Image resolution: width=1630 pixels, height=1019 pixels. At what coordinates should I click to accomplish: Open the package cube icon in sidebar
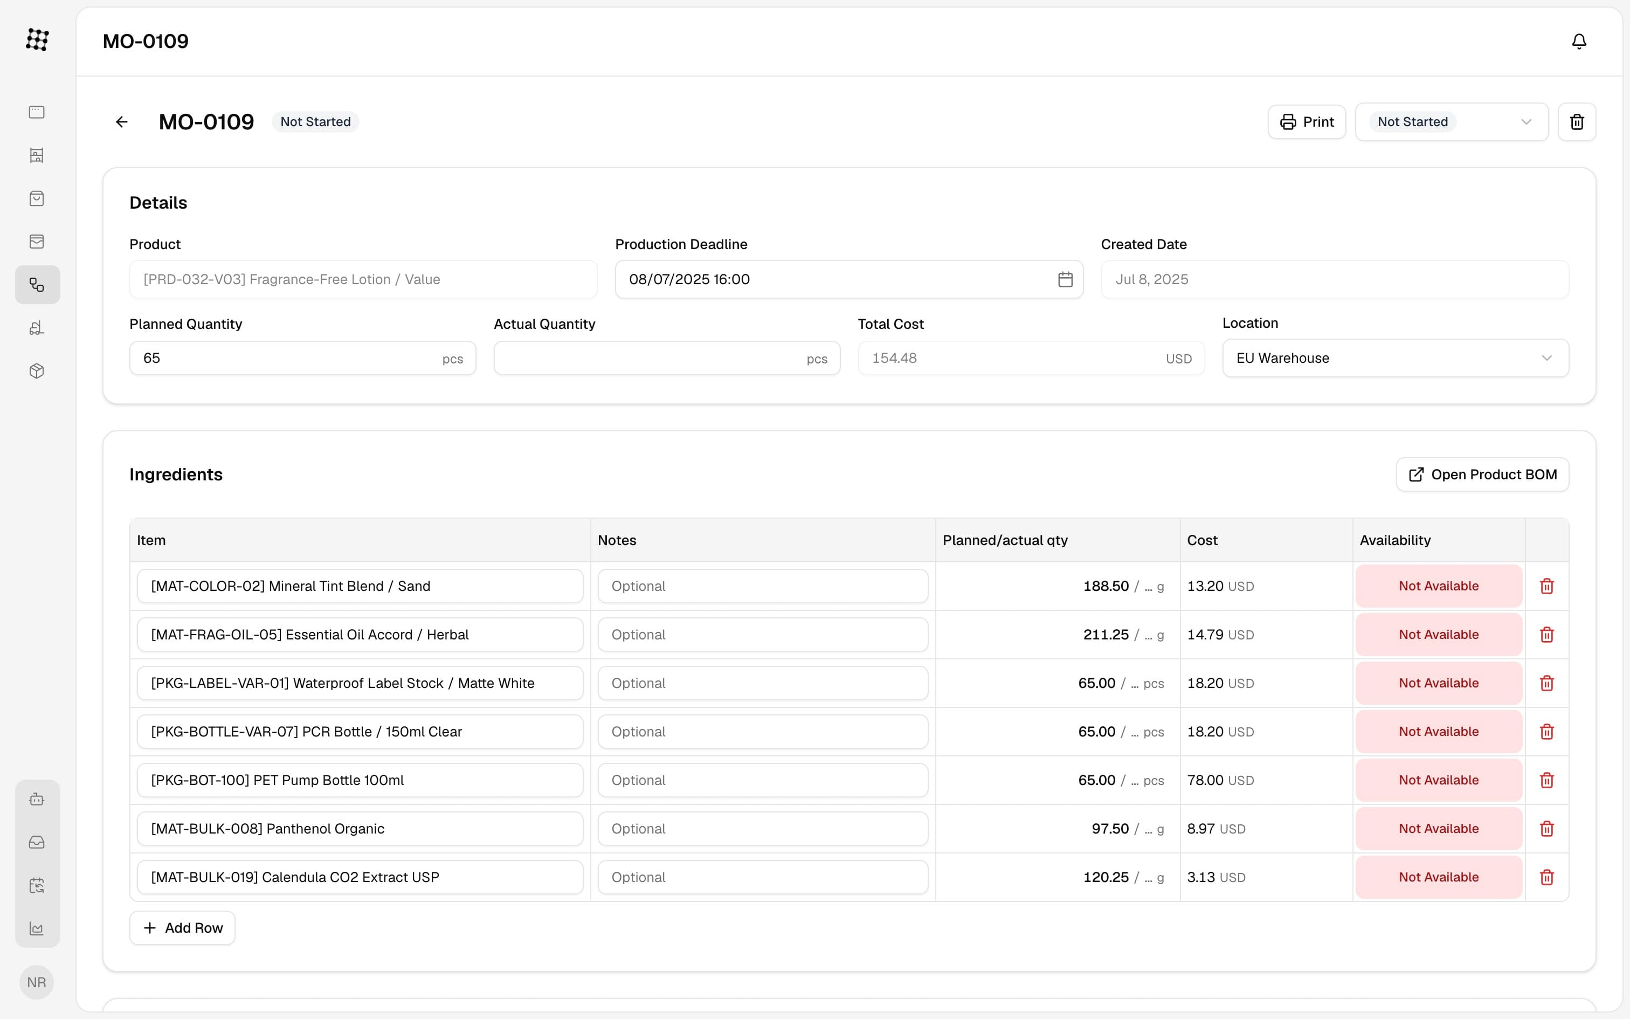point(37,371)
